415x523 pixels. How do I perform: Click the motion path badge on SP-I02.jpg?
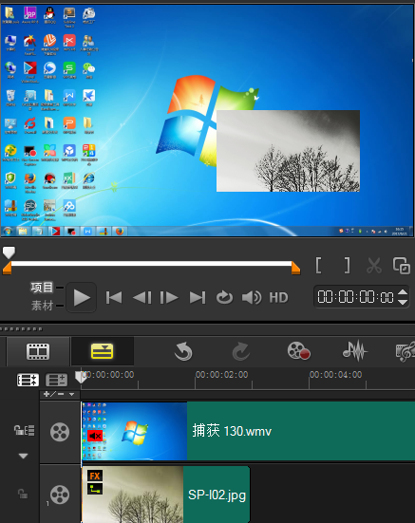95,489
